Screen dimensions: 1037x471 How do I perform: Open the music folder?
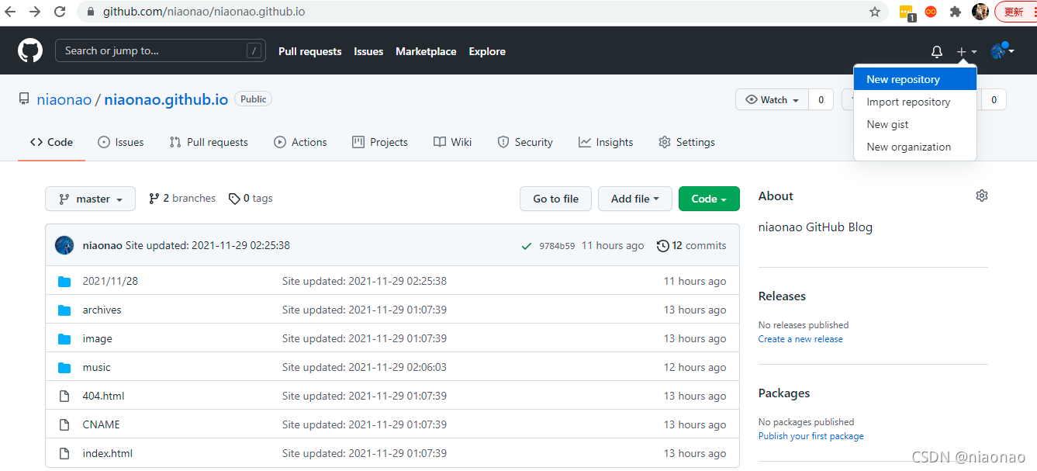(96, 367)
